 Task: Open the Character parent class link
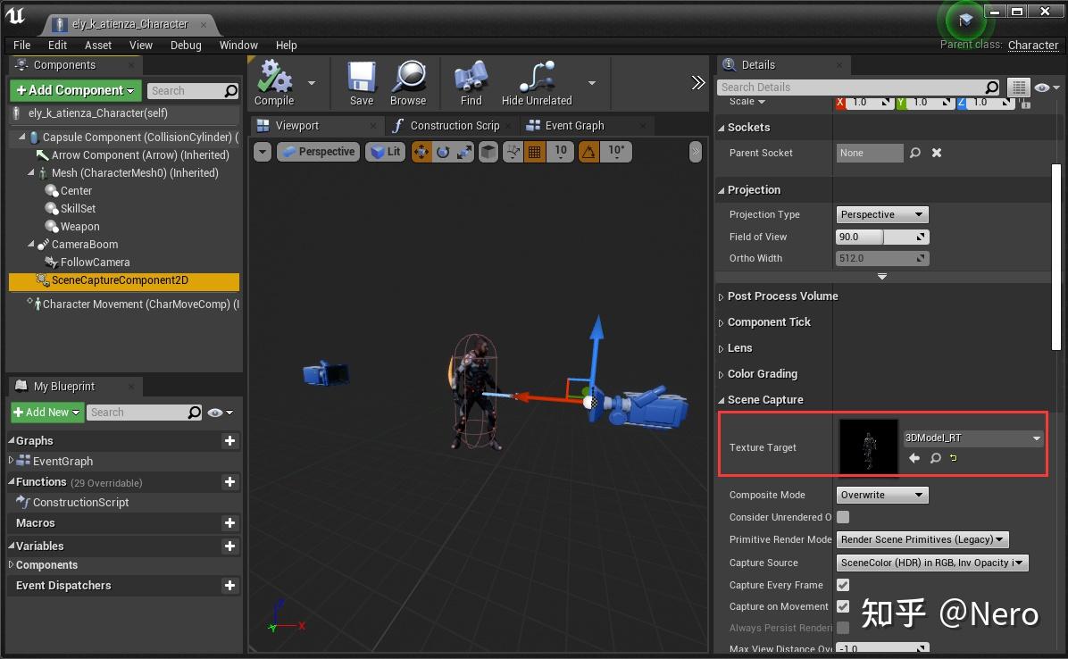[x=1032, y=45]
